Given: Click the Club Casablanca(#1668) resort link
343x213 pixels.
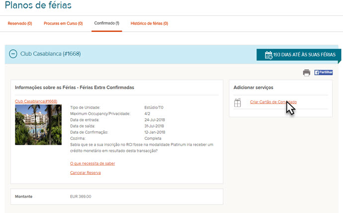Looking at the screenshot, I should (x=36, y=101).
